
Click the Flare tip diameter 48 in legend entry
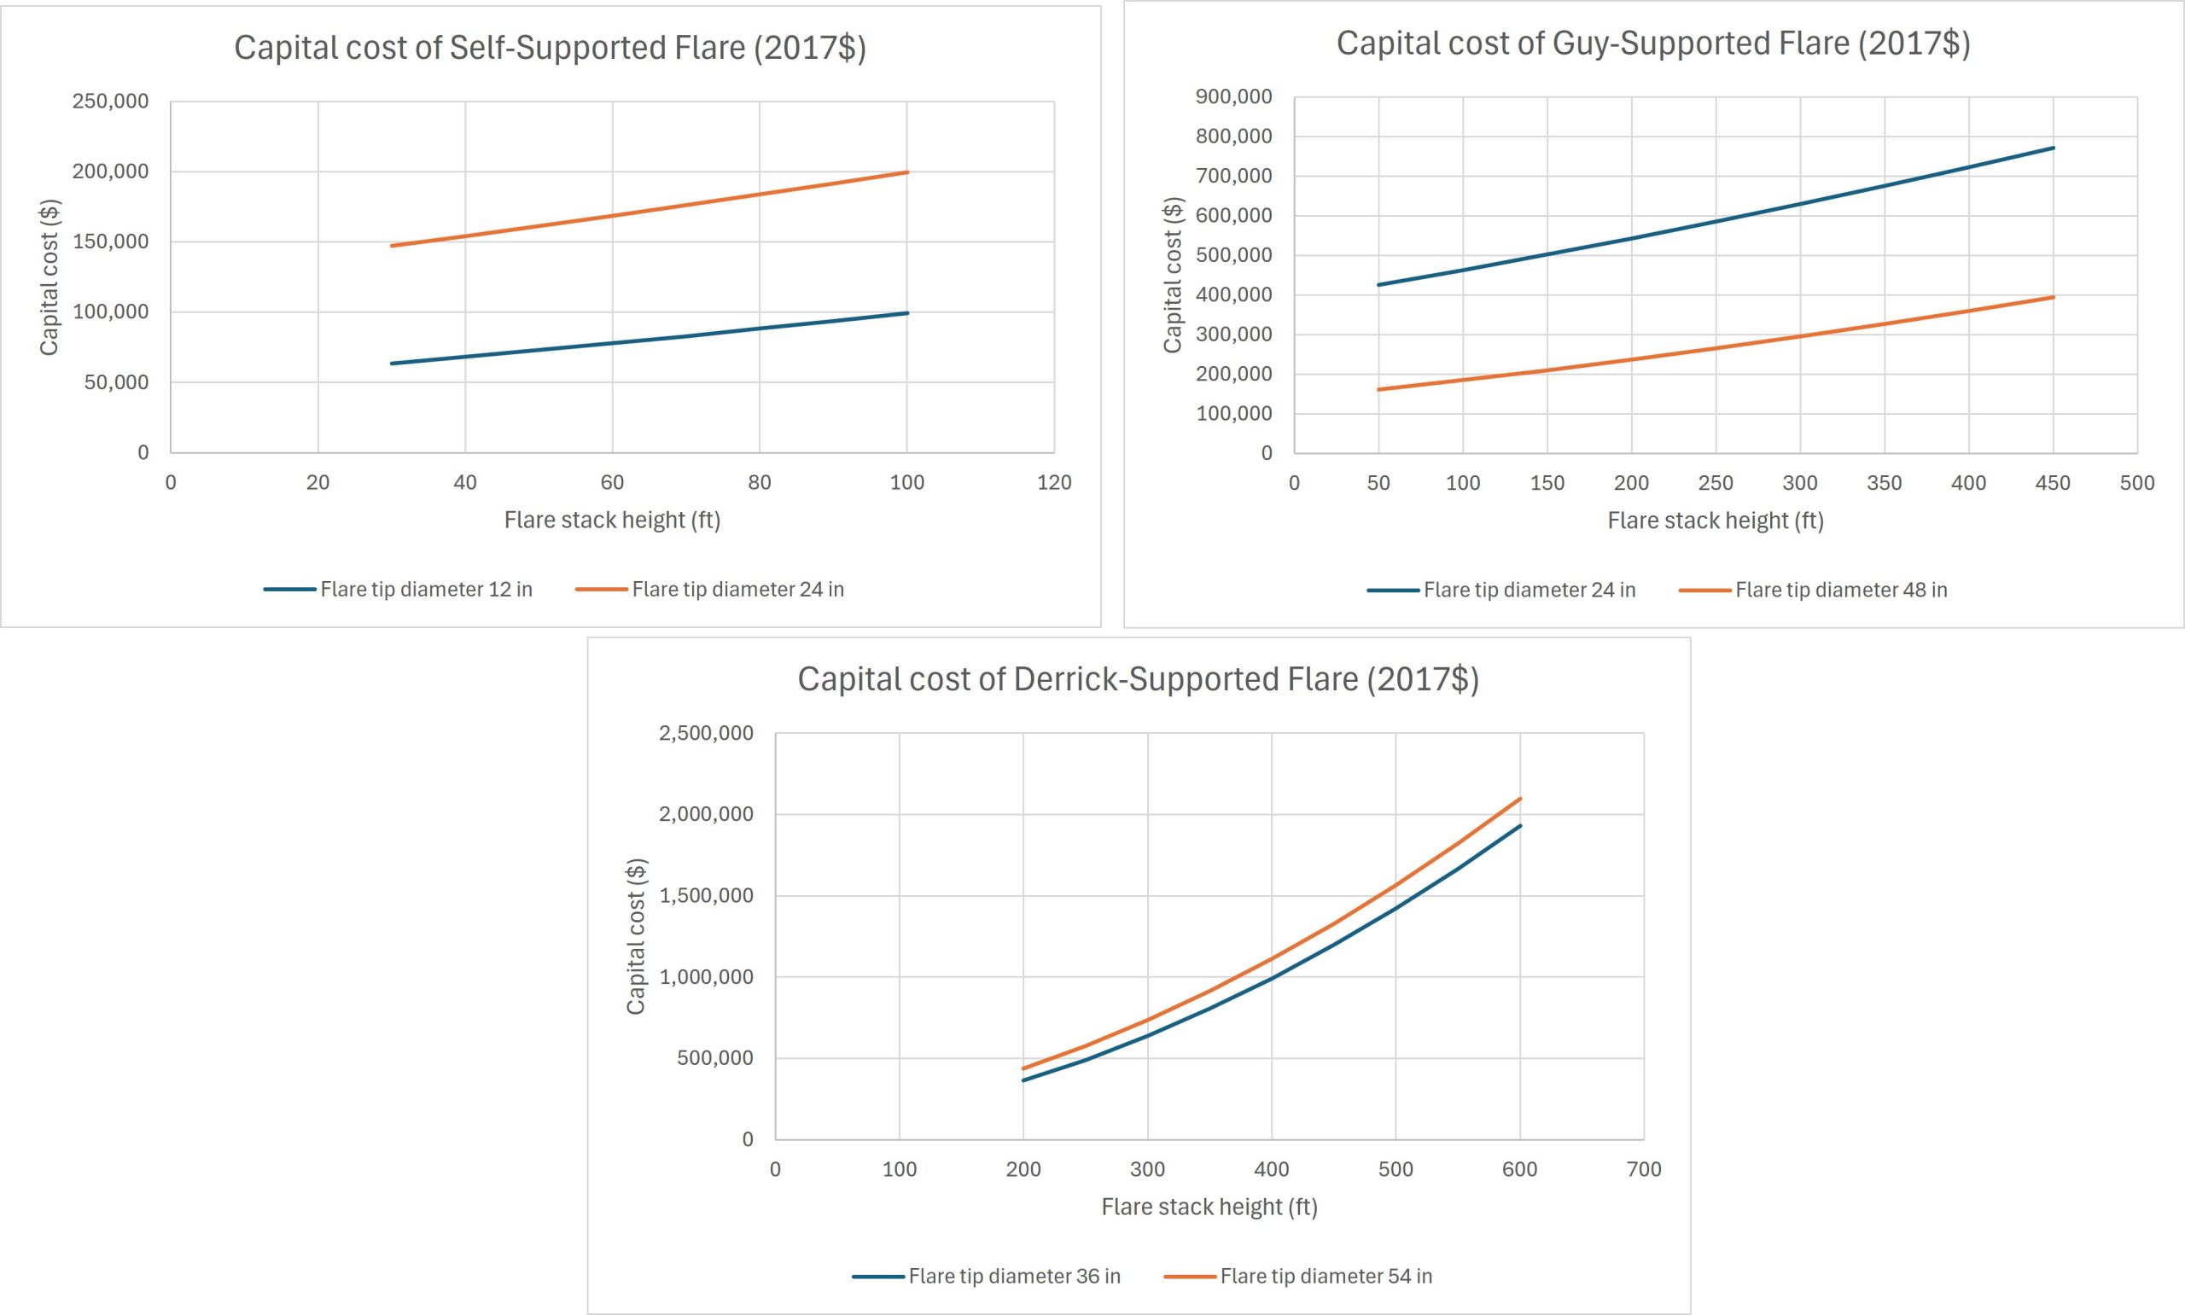[1813, 591]
